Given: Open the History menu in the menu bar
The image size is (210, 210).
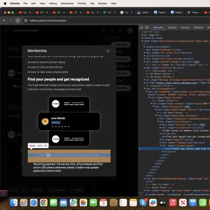Looking at the screenshot, I should tap(53, 3).
